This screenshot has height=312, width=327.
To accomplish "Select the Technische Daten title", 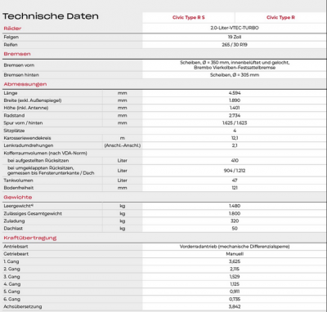I will point(51,16).
